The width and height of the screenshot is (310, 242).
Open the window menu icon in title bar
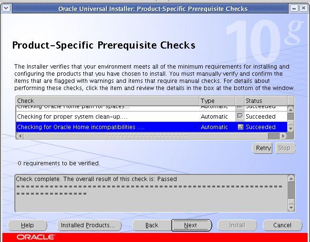tap(6, 9)
